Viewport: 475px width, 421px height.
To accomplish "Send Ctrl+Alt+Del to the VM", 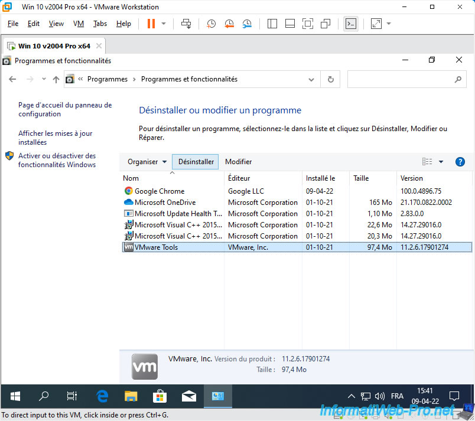I will 186,24.
